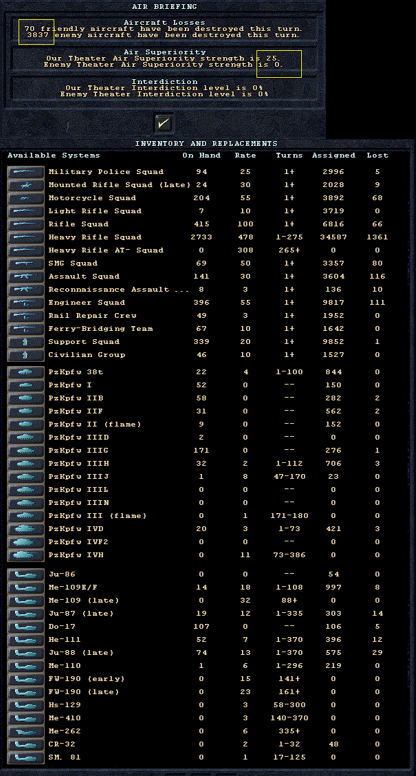416x776 pixels.
Task: Click the 'Air Superiority' heading
Action: point(164,52)
